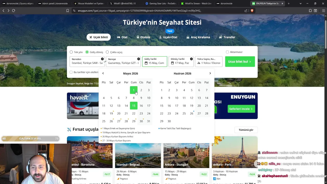Screen dimensions: 327x184
Task: Open new browser tab with plus
Action: pyautogui.click(x=289, y=4)
